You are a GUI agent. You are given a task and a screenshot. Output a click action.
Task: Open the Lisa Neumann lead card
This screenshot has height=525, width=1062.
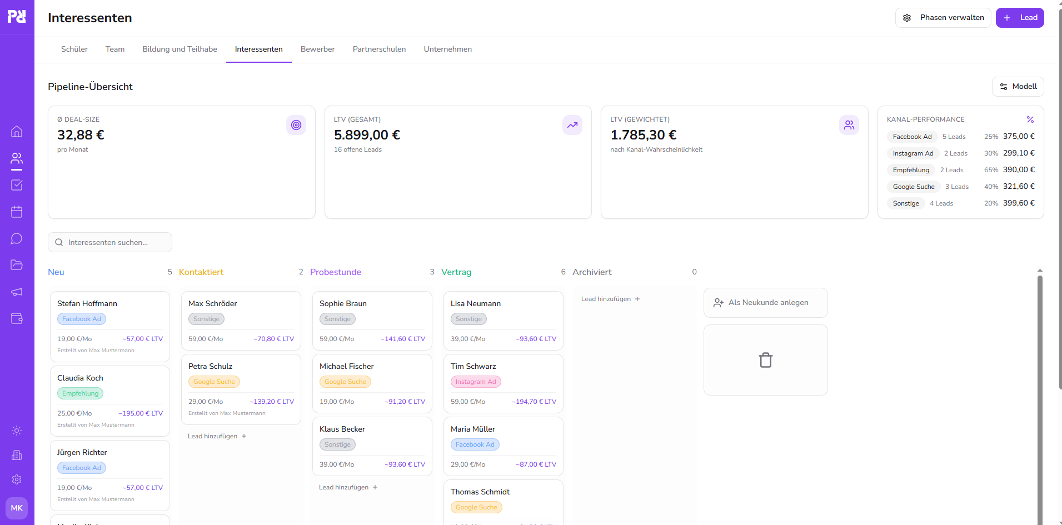503,321
